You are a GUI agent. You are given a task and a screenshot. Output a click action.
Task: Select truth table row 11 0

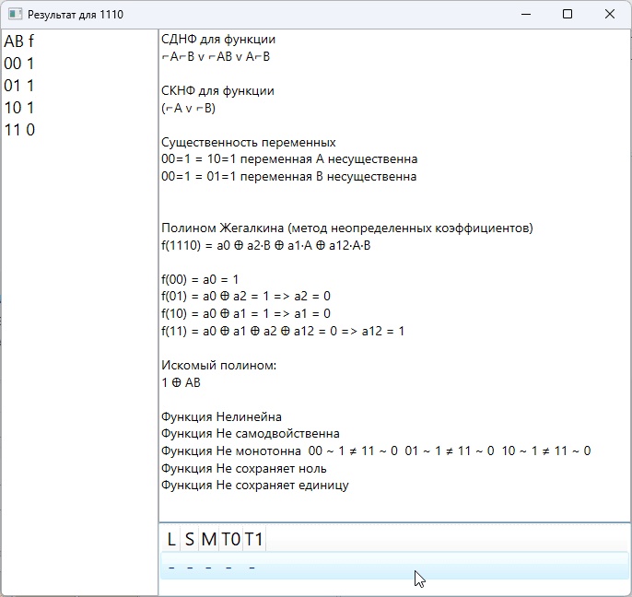click(x=19, y=130)
